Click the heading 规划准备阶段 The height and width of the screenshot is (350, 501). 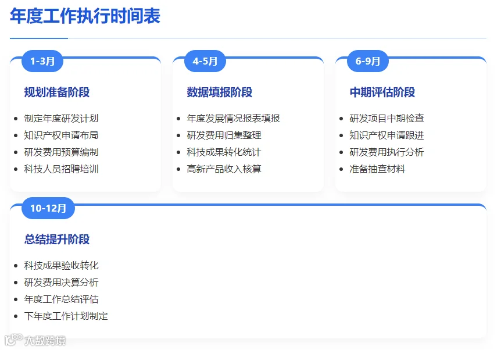click(57, 92)
